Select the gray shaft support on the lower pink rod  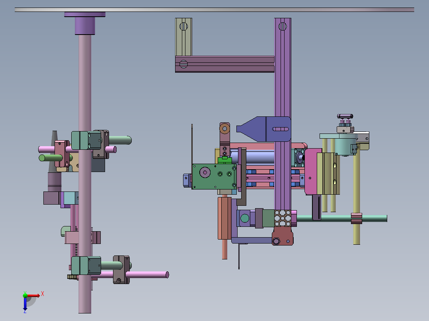pos(121,270)
